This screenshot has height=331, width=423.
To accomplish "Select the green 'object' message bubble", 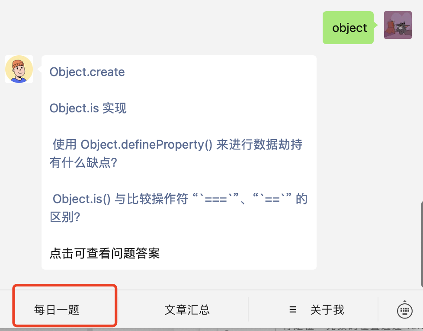I will pyautogui.click(x=348, y=28).
